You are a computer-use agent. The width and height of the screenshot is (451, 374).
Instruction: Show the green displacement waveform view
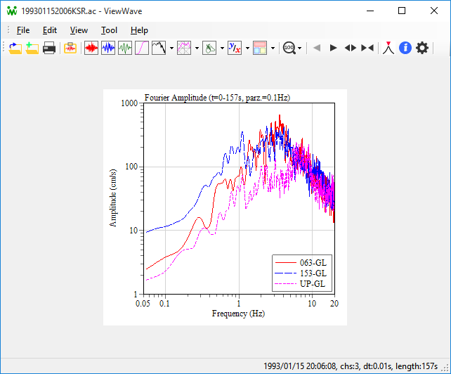point(125,48)
